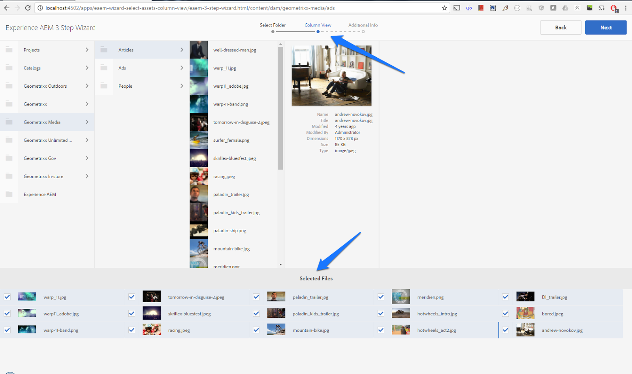Click the Nimbus screenshot capture extension icon
Viewport: 632px width, 374px height.
[493, 8]
